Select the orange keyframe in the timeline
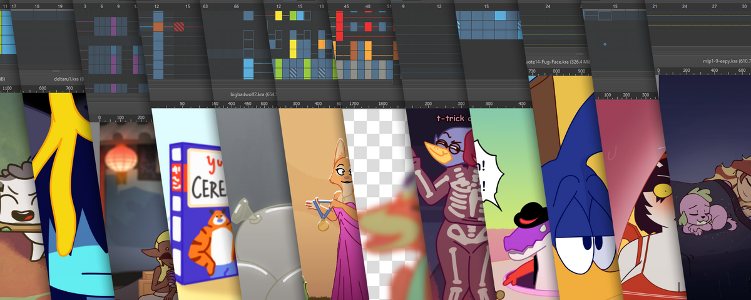This screenshot has height=300, width=751. tap(158, 27)
